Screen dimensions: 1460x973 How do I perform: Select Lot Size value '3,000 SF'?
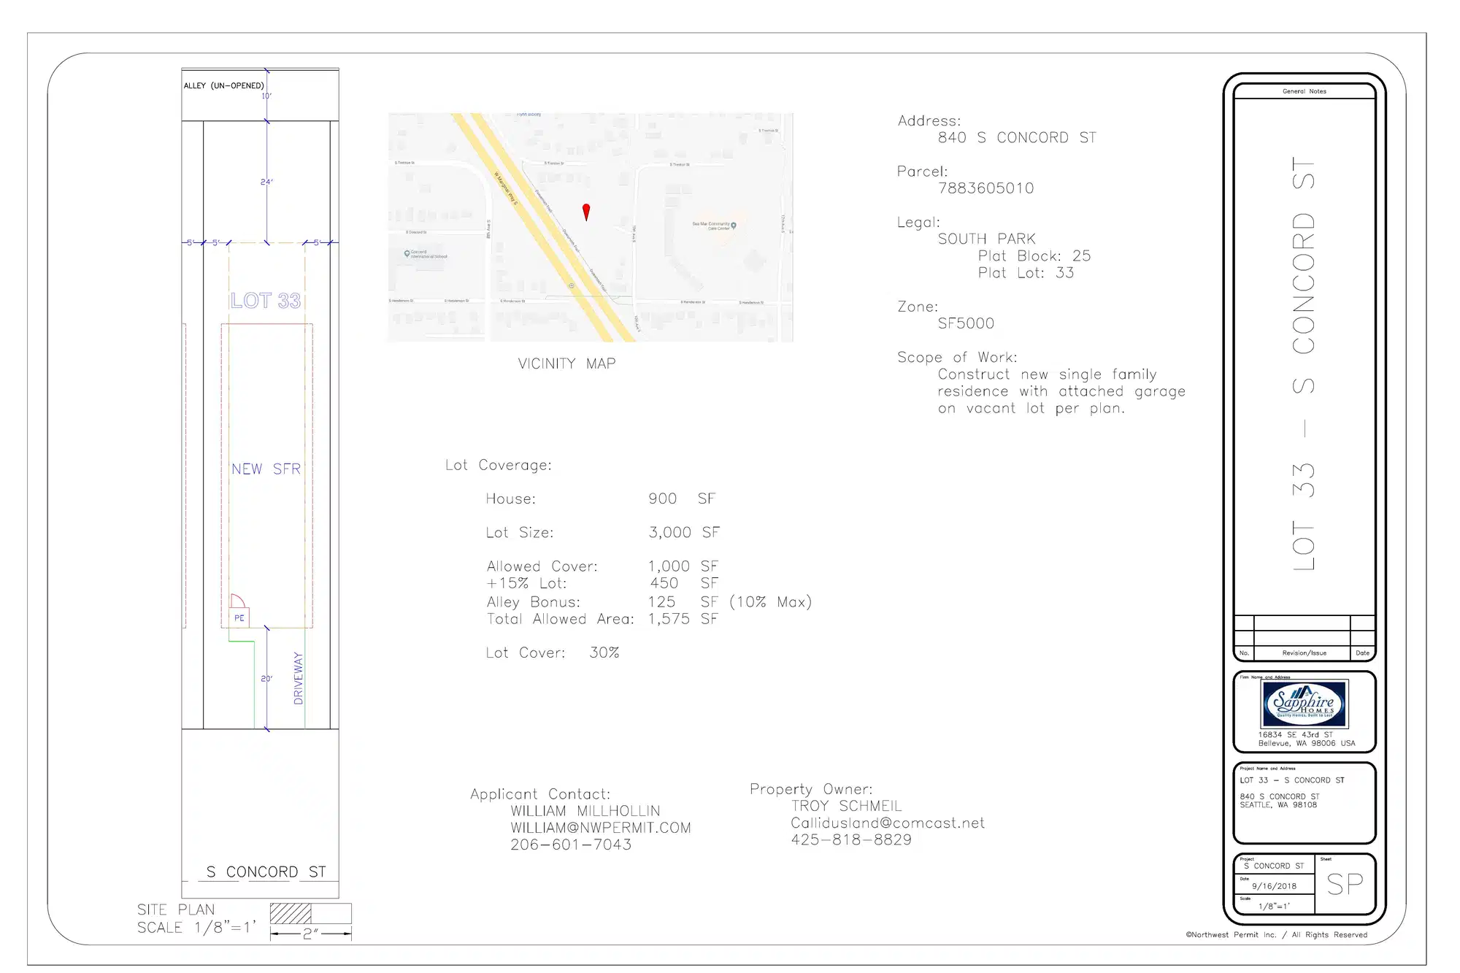coord(684,533)
